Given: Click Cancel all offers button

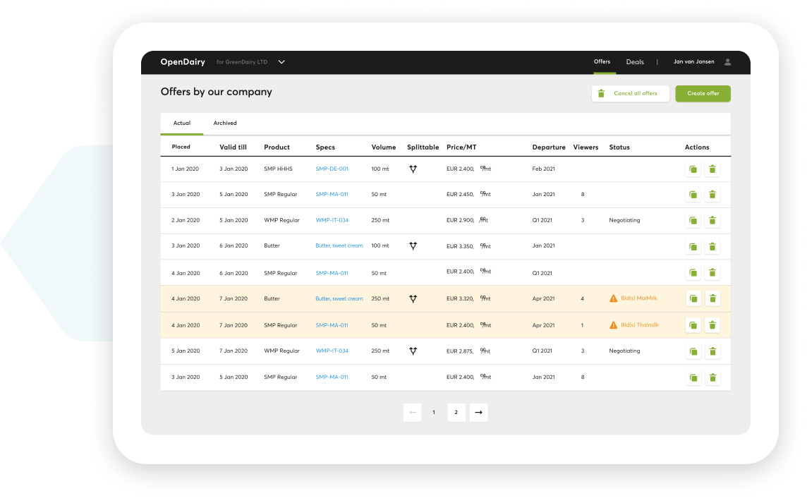Looking at the screenshot, I should 631,94.
